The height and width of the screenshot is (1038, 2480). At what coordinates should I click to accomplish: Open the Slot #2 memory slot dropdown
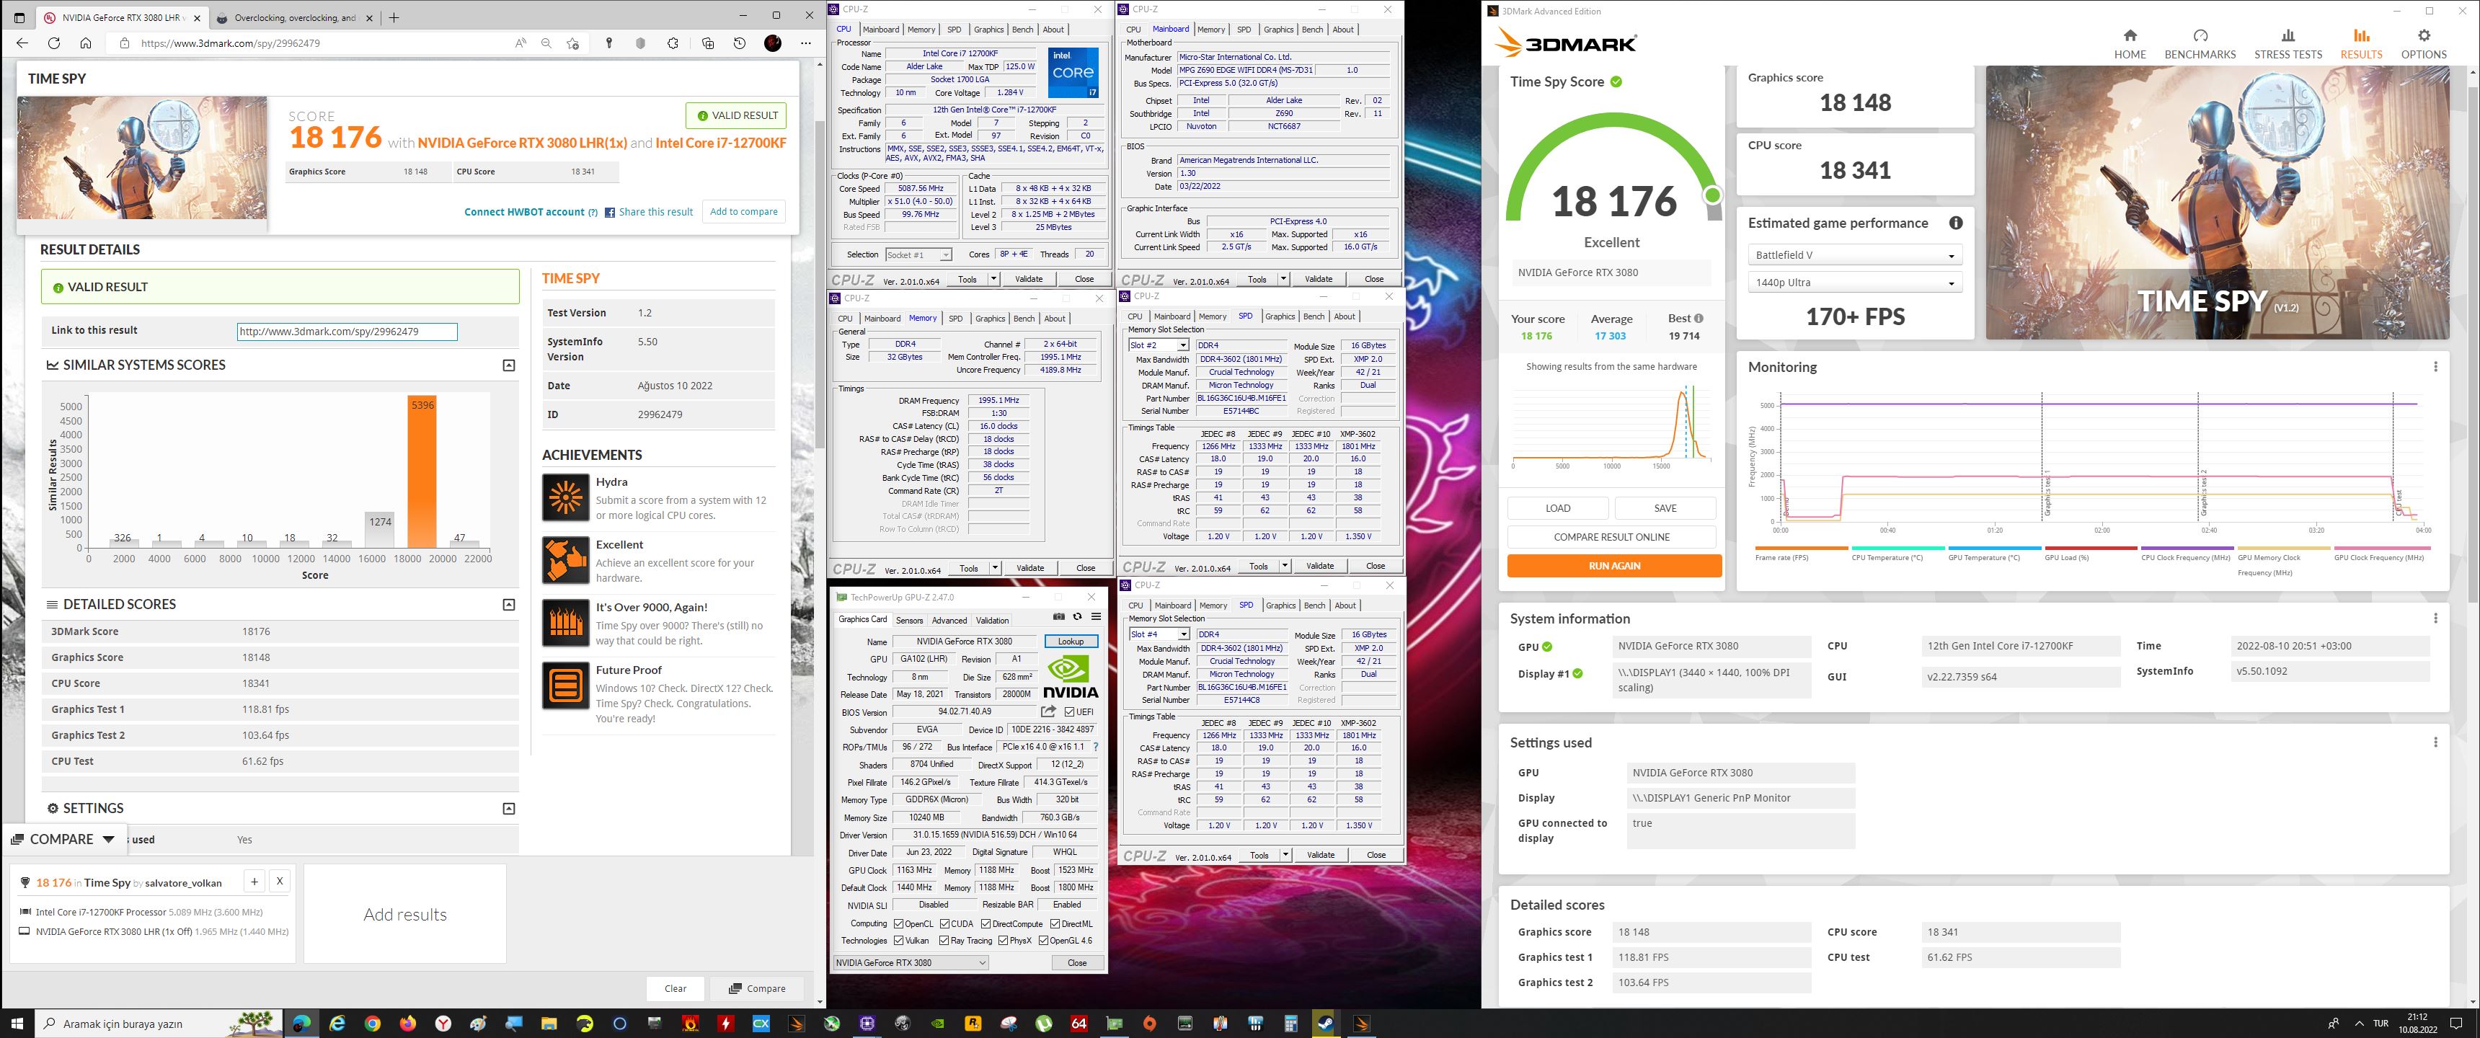[x=1158, y=345]
